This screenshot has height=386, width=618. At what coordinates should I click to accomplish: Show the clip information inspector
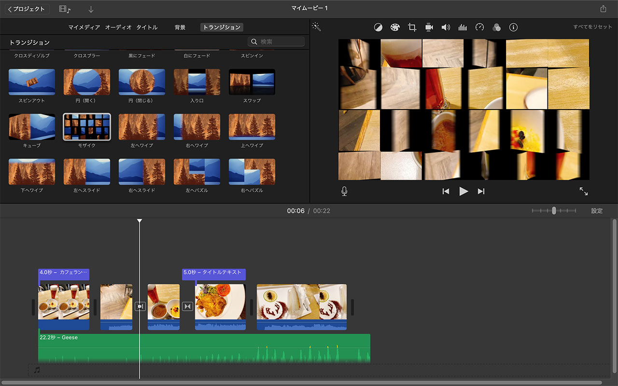pos(513,28)
